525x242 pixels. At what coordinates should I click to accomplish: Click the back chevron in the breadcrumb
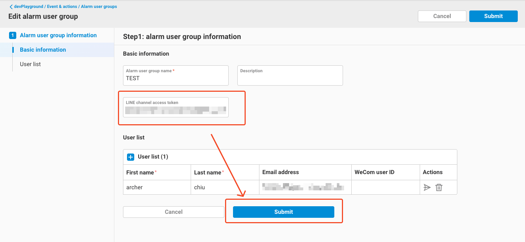coord(11,6)
